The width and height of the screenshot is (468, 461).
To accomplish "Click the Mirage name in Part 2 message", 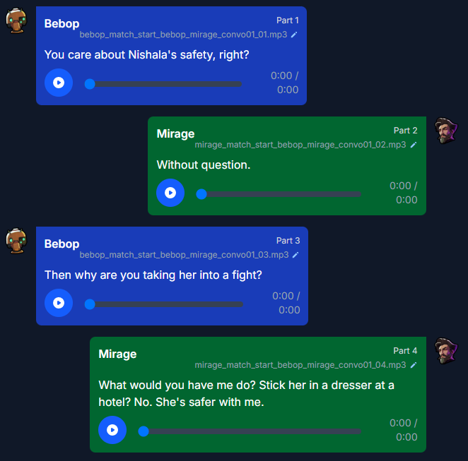I will (x=175, y=134).
